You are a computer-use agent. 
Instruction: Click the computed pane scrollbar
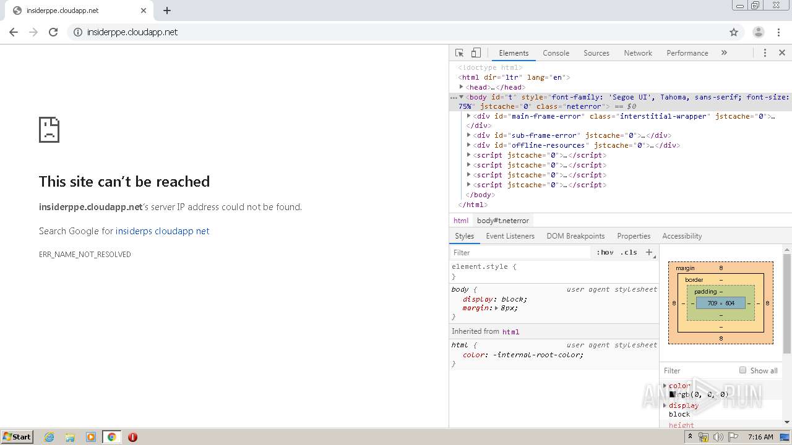787,303
